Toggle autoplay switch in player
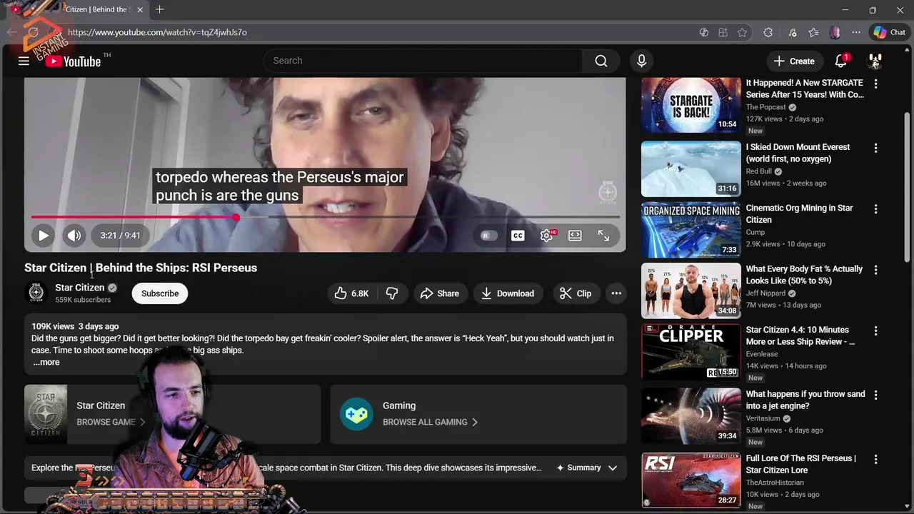The height and width of the screenshot is (514, 914). [x=488, y=236]
